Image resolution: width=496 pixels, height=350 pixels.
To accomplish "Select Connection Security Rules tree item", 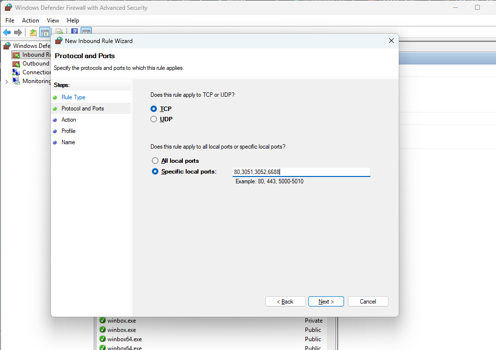I will coord(36,72).
